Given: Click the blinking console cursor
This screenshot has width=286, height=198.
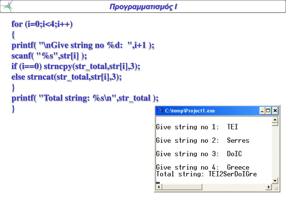Looking at the screenshot, I should coord(158,183).
